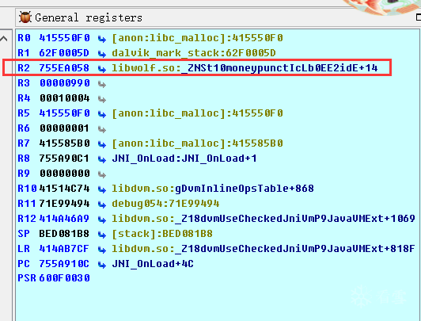Follow LR jump arrow to libdvm.so
This screenshot has height=321, width=421.
click(x=102, y=250)
